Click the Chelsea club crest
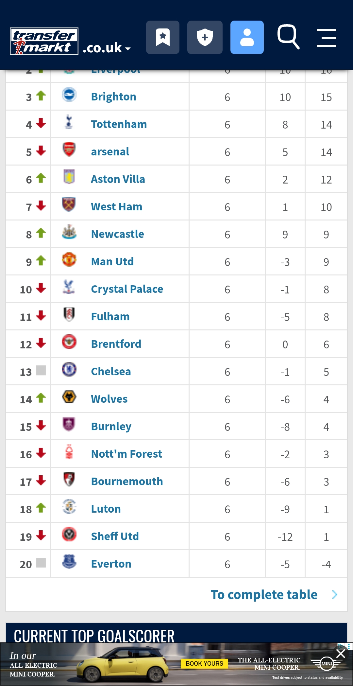This screenshot has width=353, height=686. pos(69,369)
